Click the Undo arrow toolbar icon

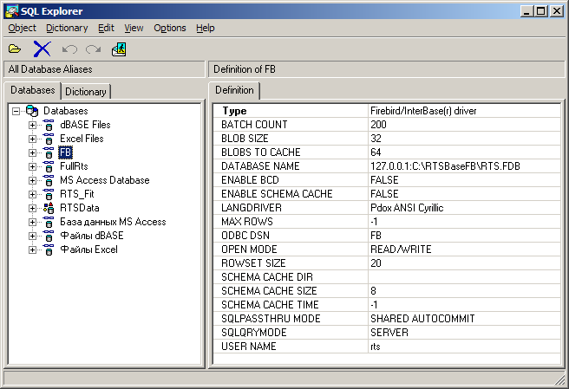(69, 49)
